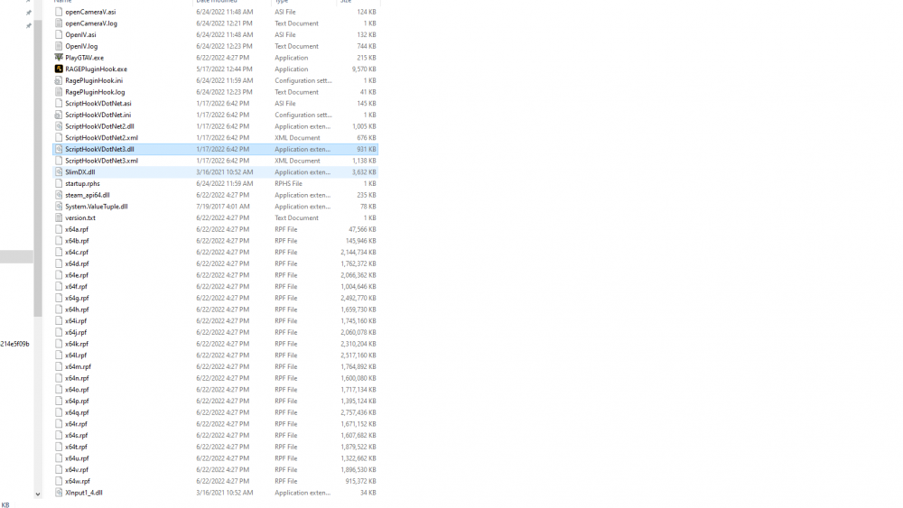Image resolution: width=903 pixels, height=508 pixels.
Task: Select the x64q.rpf file name
Action: tap(77, 412)
